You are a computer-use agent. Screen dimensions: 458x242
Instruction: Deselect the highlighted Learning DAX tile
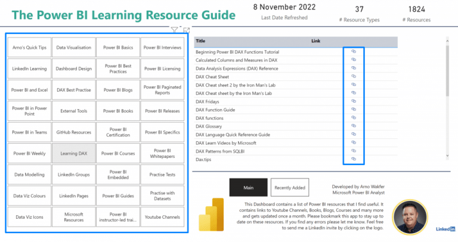(73, 153)
